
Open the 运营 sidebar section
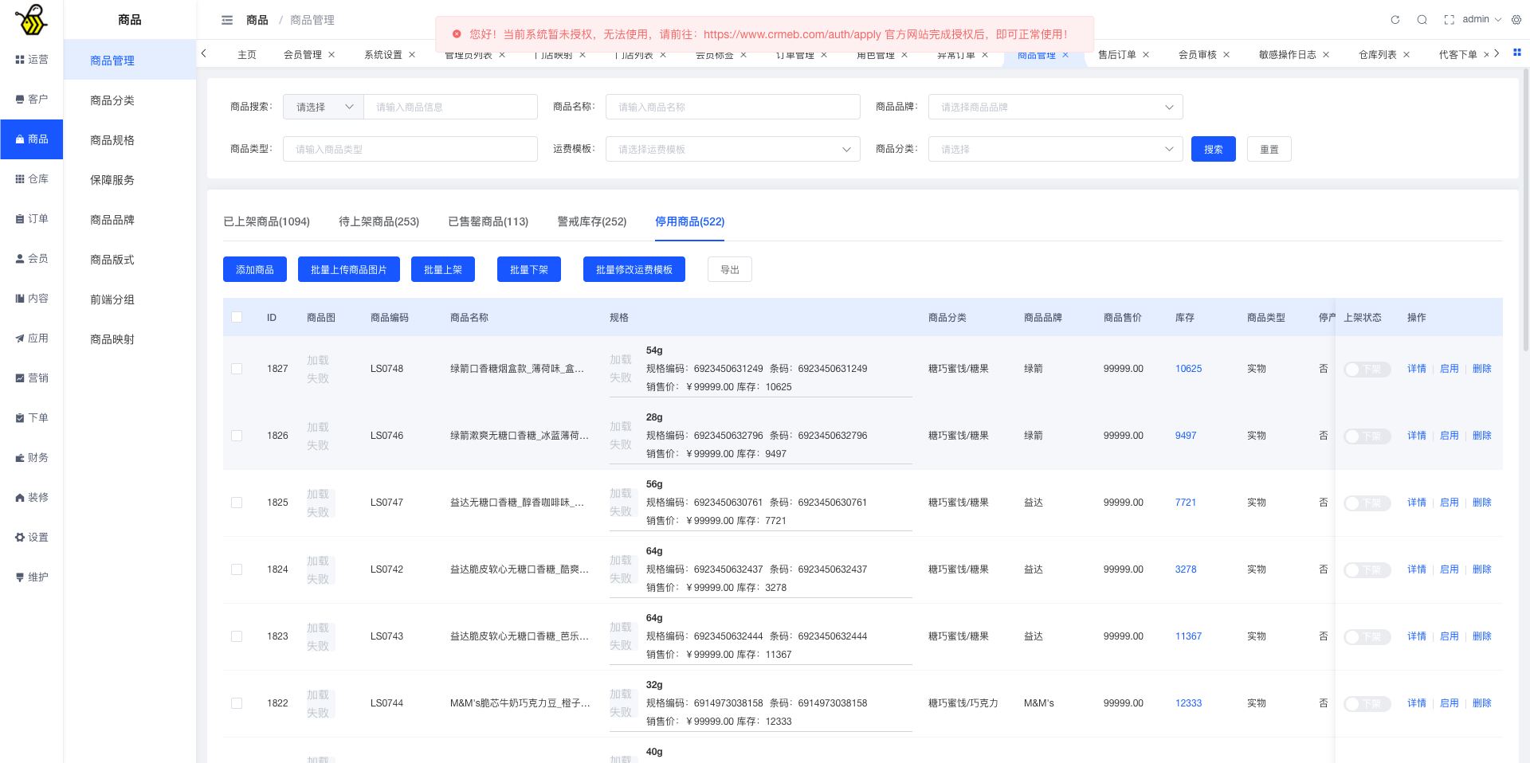pos(32,60)
